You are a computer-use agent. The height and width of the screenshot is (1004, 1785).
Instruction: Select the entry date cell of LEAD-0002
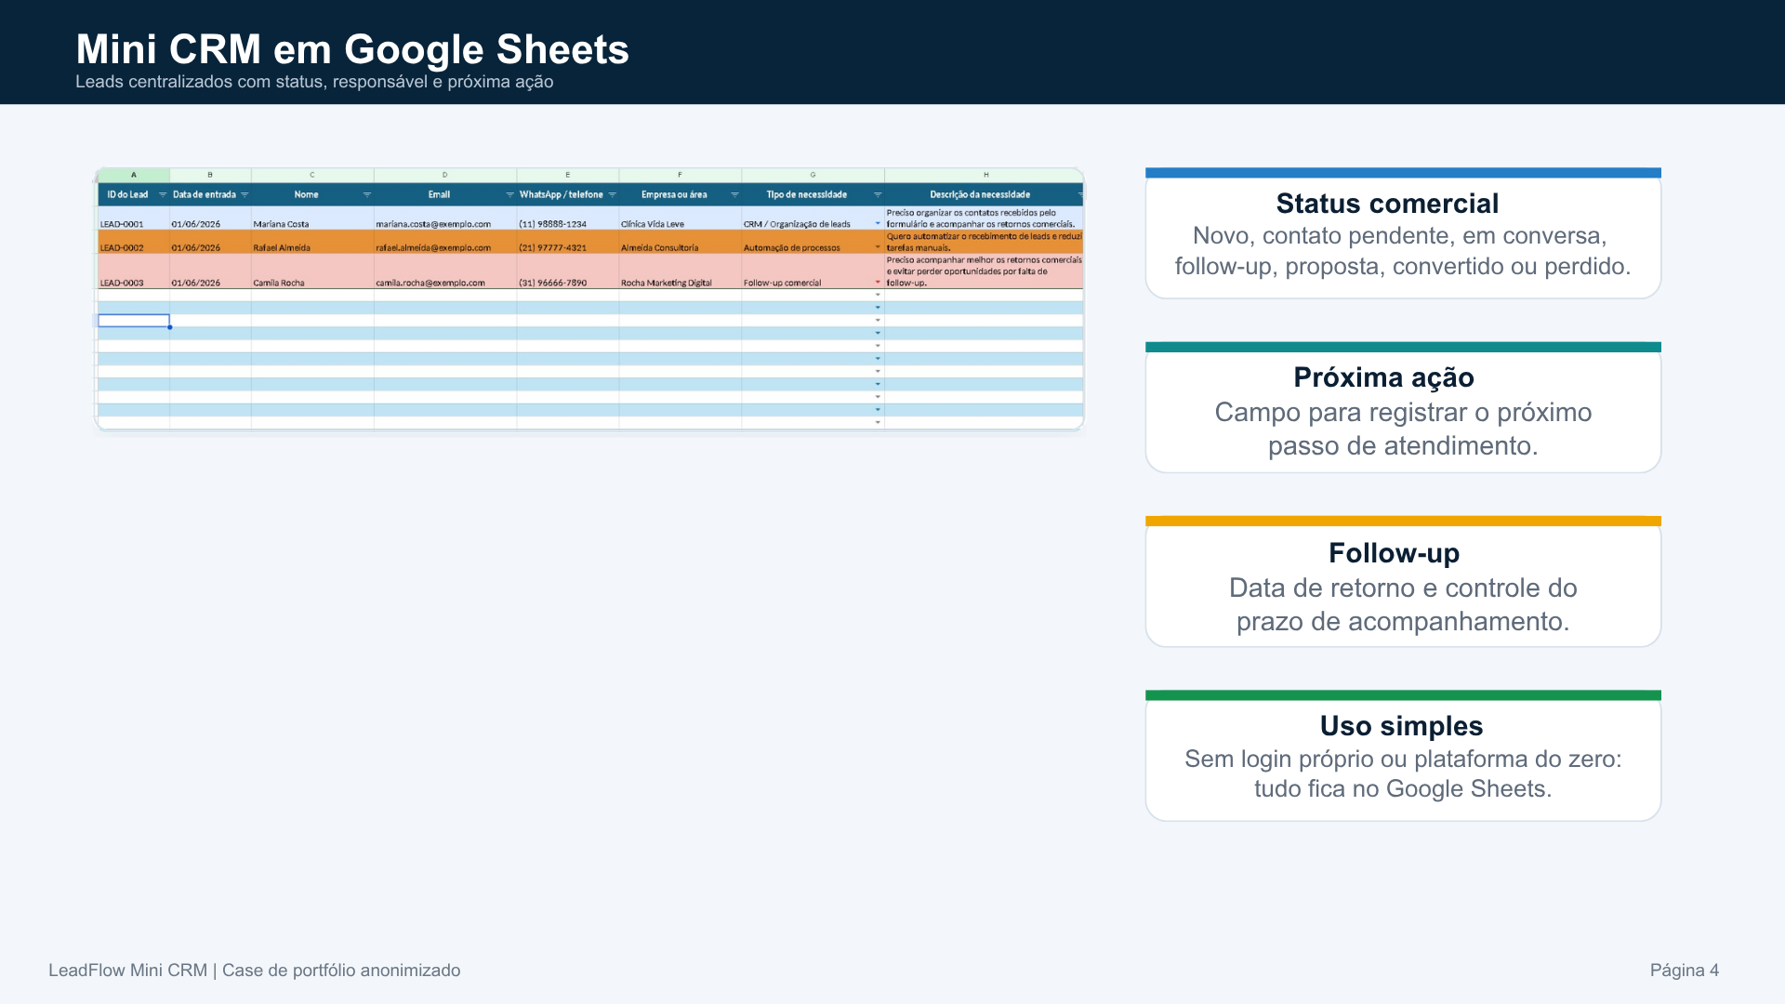point(210,242)
